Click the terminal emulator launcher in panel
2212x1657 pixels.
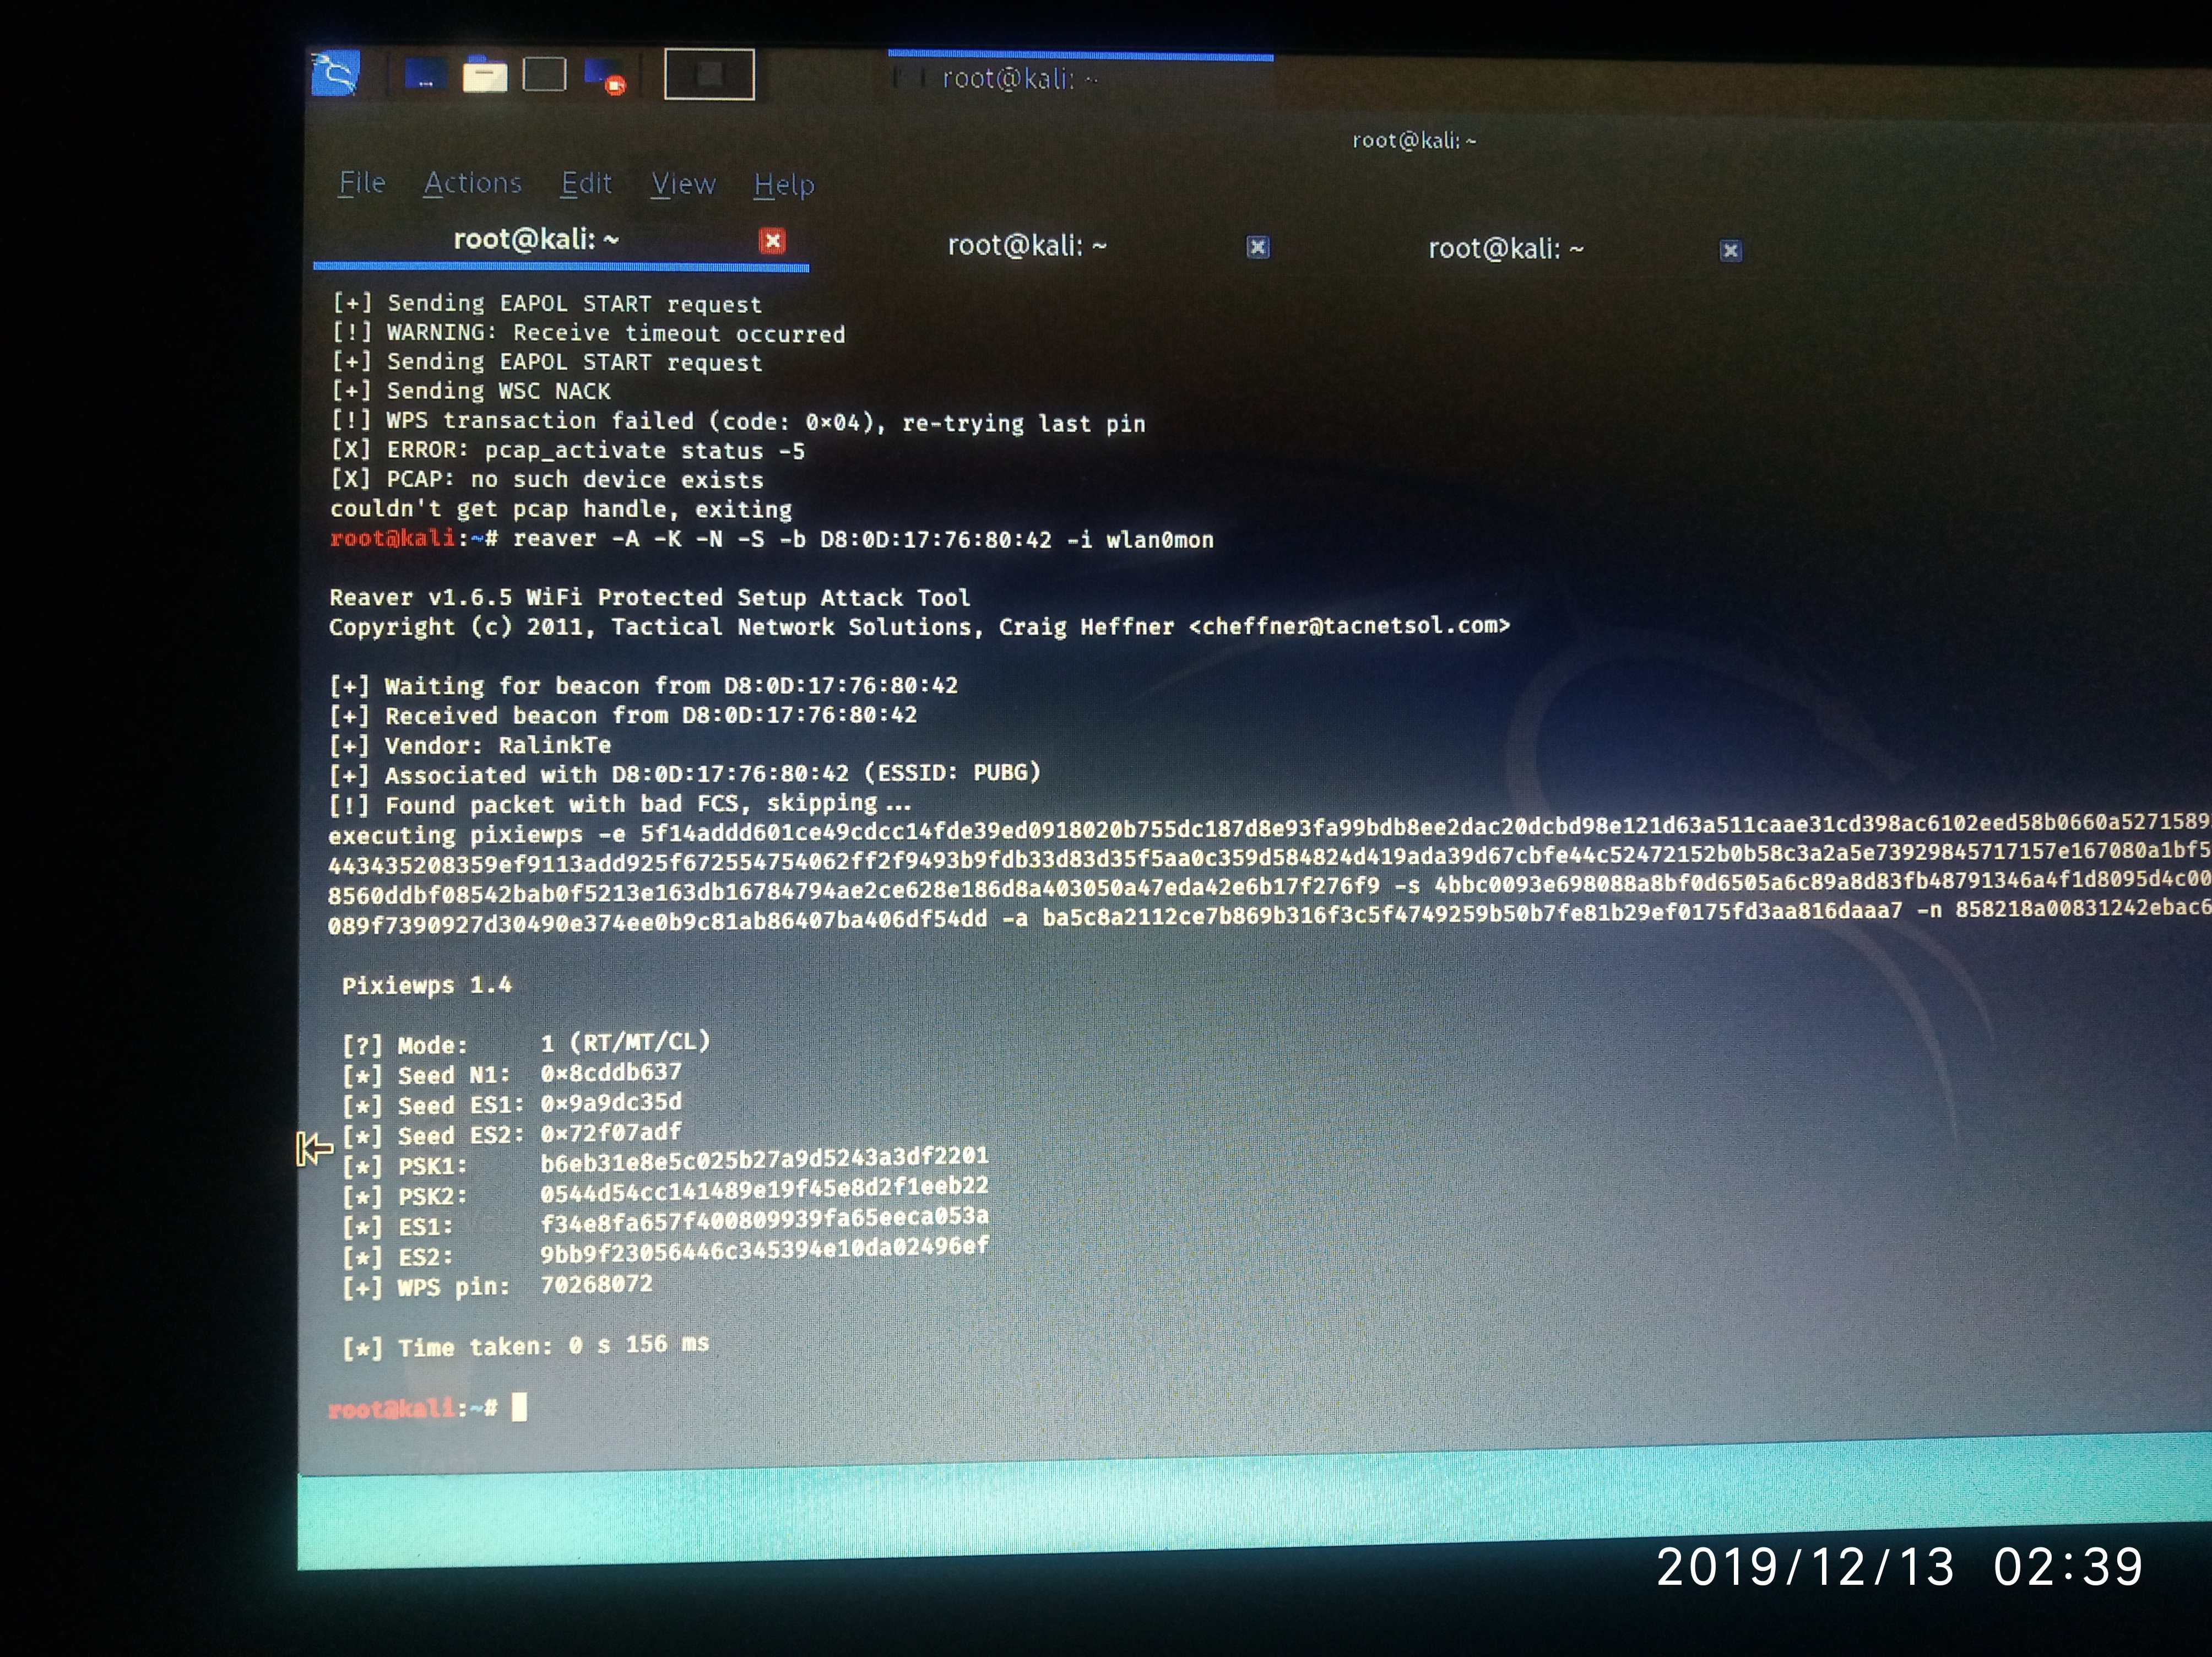[x=426, y=74]
